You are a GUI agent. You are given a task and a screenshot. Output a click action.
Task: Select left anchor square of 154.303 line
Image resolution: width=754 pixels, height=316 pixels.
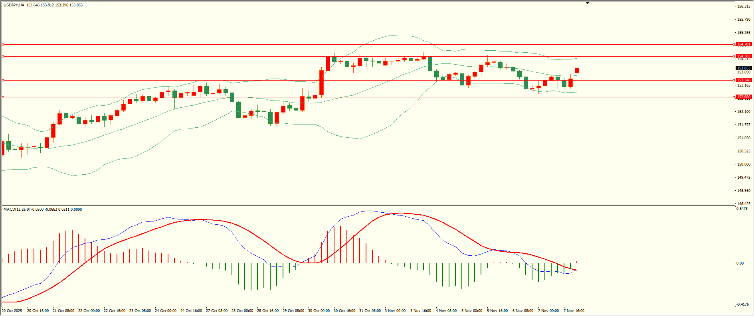3,56
